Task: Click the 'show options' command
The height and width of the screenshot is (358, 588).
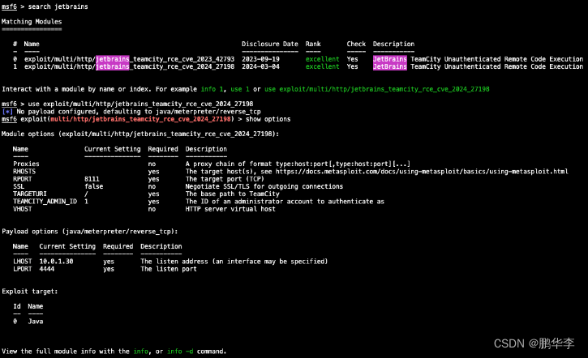Action: point(268,119)
